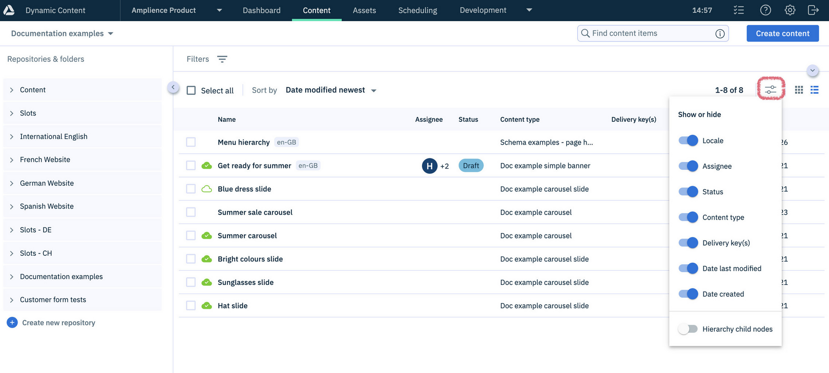Click the H assignee avatar

pyautogui.click(x=429, y=166)
